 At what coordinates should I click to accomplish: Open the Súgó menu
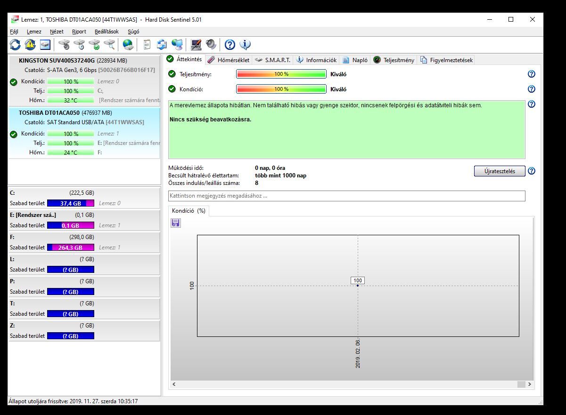(133, 32)
